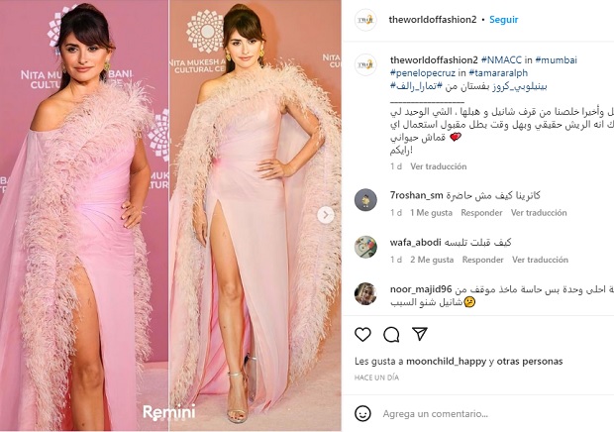The width and height of the screenshot is (614, 432).
Task: Open comments using the speech bubble icon
Action: [x=391, y=334]
